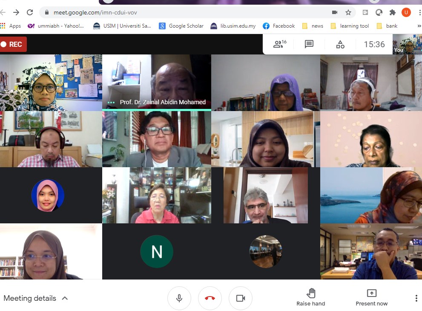
Task: Show the participants list with 16 people
Action: (x=280, y=44)
